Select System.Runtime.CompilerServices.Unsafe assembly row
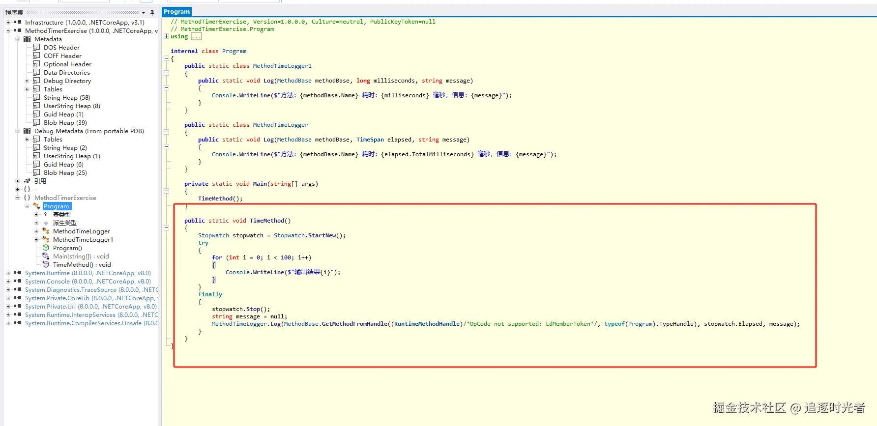 point(91,323)
